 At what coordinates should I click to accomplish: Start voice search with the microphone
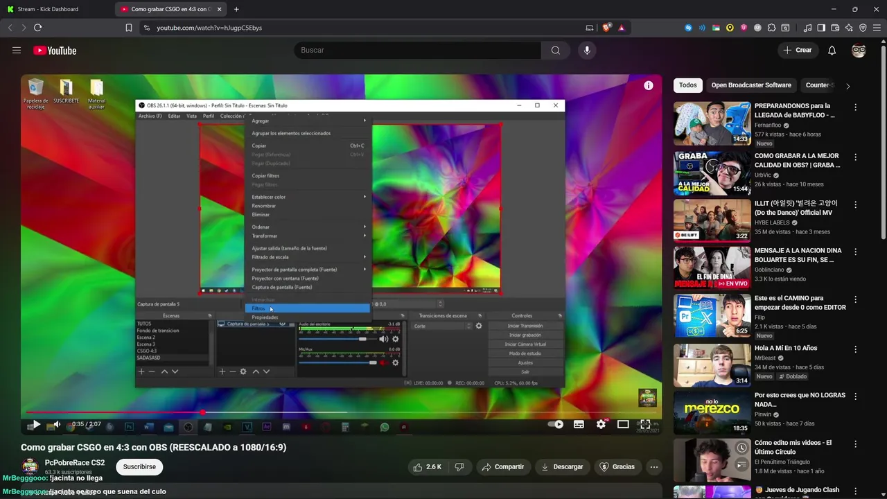(587, 50)
